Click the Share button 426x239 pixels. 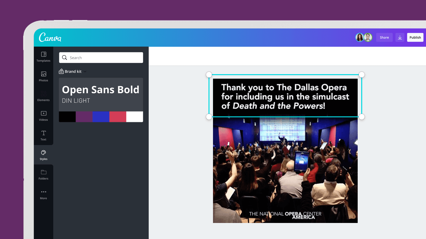pos(384,38)
